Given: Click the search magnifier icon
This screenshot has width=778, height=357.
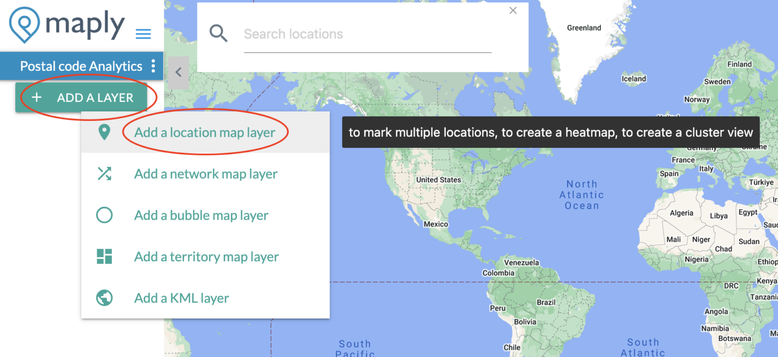Looking at the screenshot, I should tap(218, 33).
